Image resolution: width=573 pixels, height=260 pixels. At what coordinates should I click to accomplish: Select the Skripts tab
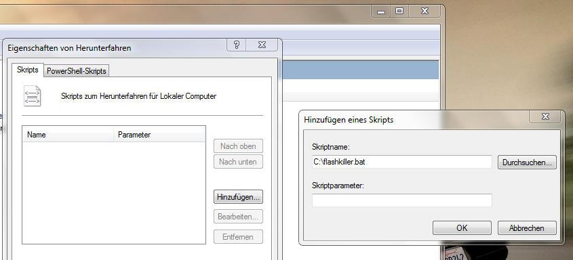click(28, 70)
